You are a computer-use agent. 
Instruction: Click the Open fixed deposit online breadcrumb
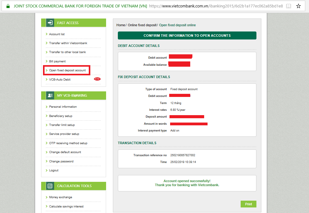click(x=177, y=25)
